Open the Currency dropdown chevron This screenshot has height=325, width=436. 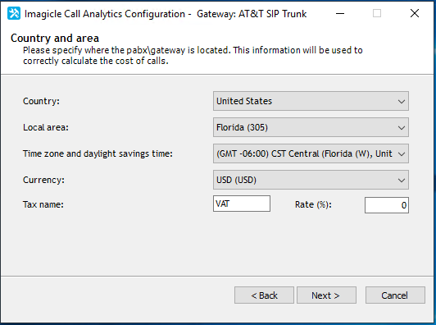coord(401,181)
